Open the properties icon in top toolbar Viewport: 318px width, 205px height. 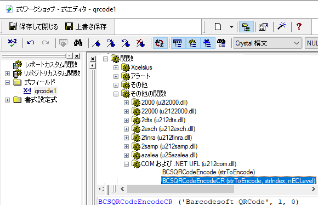(263, 26)
